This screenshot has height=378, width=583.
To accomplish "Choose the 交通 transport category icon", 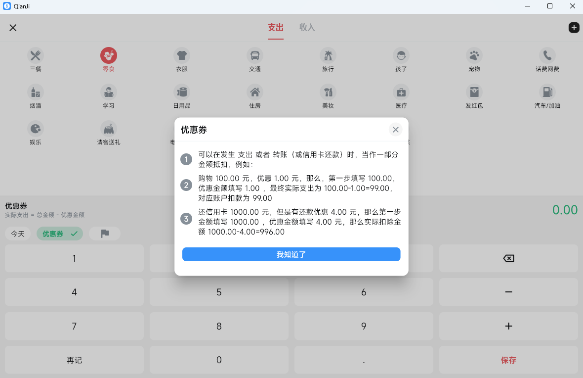I will click(x=255, y=55).
